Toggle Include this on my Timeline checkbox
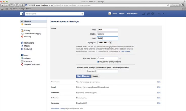186x111 pixels. [x=98, y=62]
